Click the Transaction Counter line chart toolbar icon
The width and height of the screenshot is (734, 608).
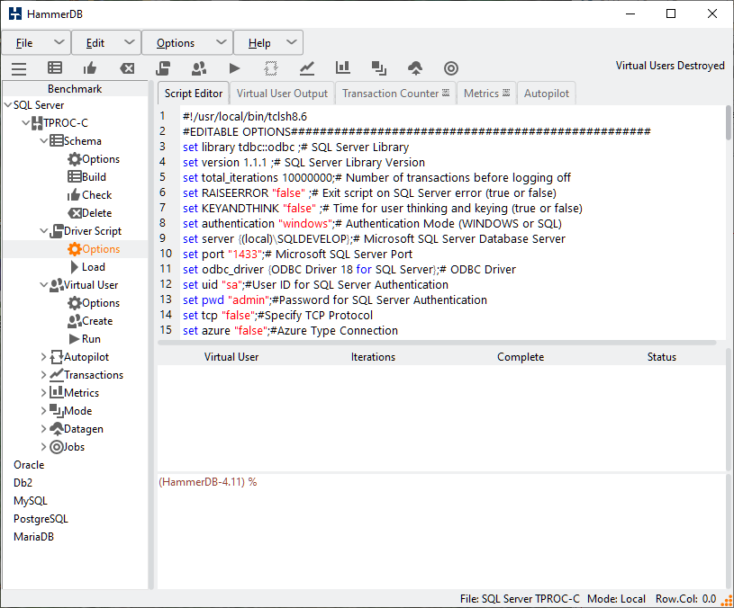click(x=306, y=68)
